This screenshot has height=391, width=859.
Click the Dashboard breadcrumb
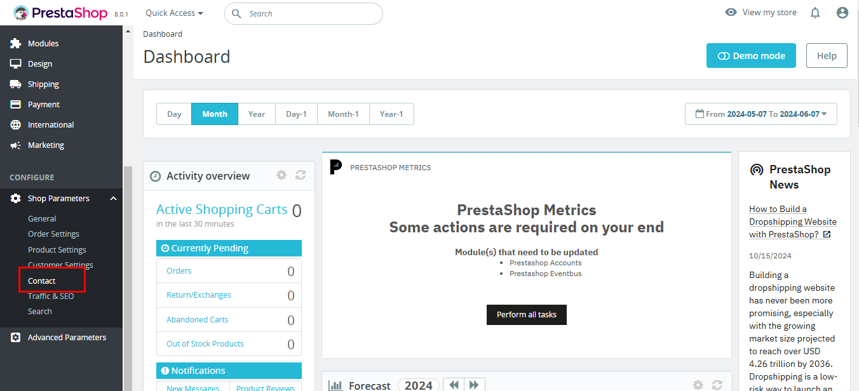point(163,34)
